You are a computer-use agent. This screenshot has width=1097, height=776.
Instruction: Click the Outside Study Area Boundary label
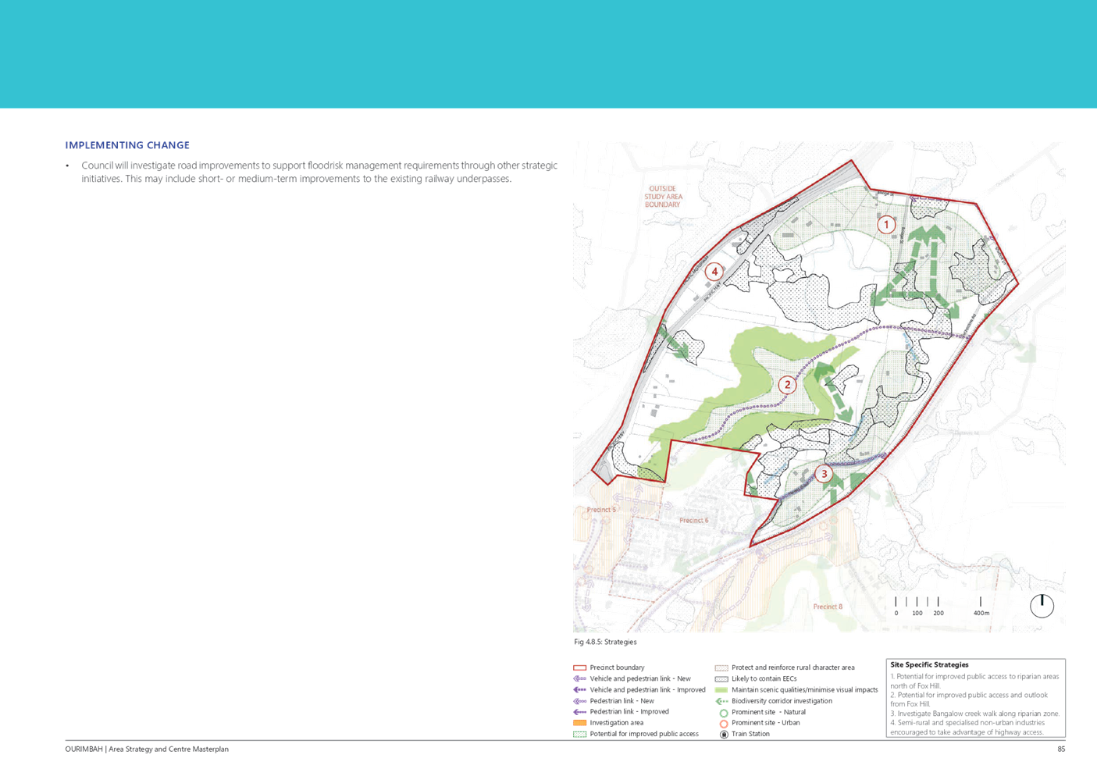click(663, 197)
